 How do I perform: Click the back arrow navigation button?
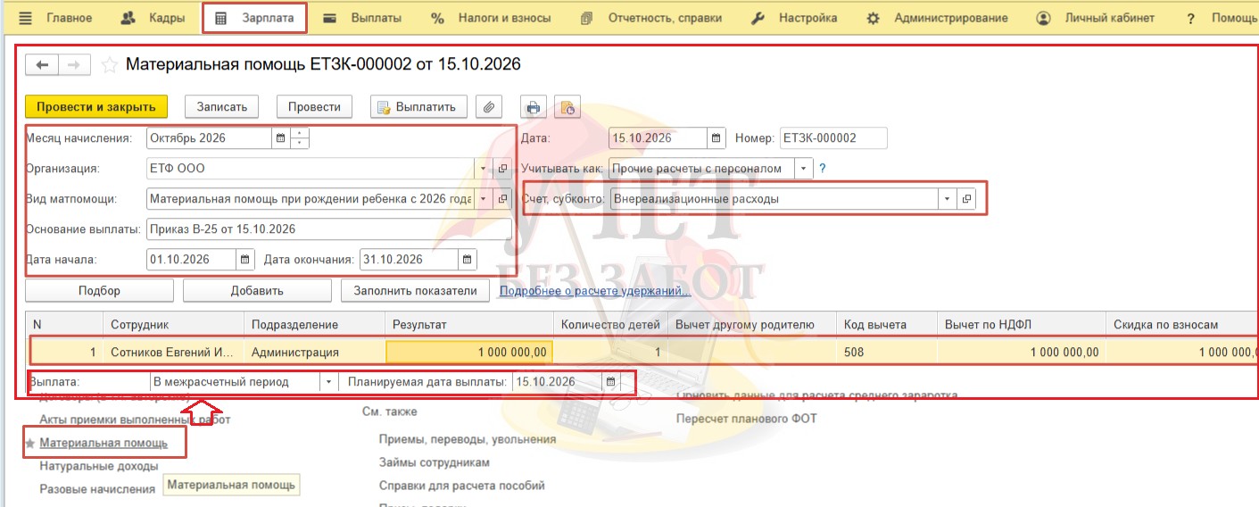(x=42, y=65)
